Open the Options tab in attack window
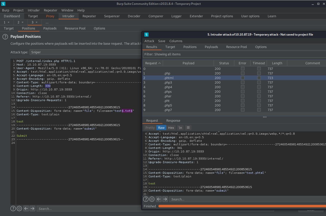 261,47
